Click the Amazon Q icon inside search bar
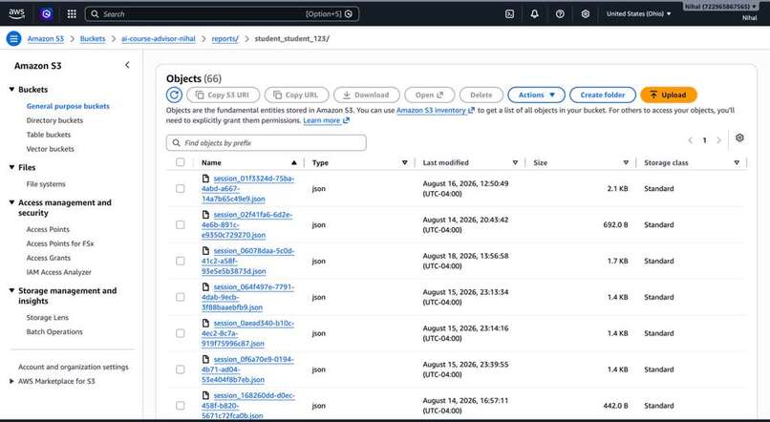 349,14
